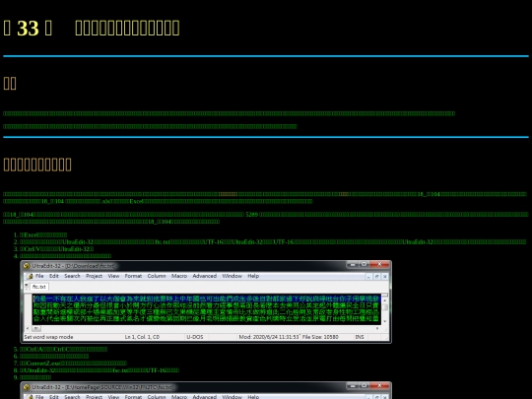Select the ftc.txt file tab
Image resolution: width=532 pixels, height=399 pixels.
coord(39,287)
